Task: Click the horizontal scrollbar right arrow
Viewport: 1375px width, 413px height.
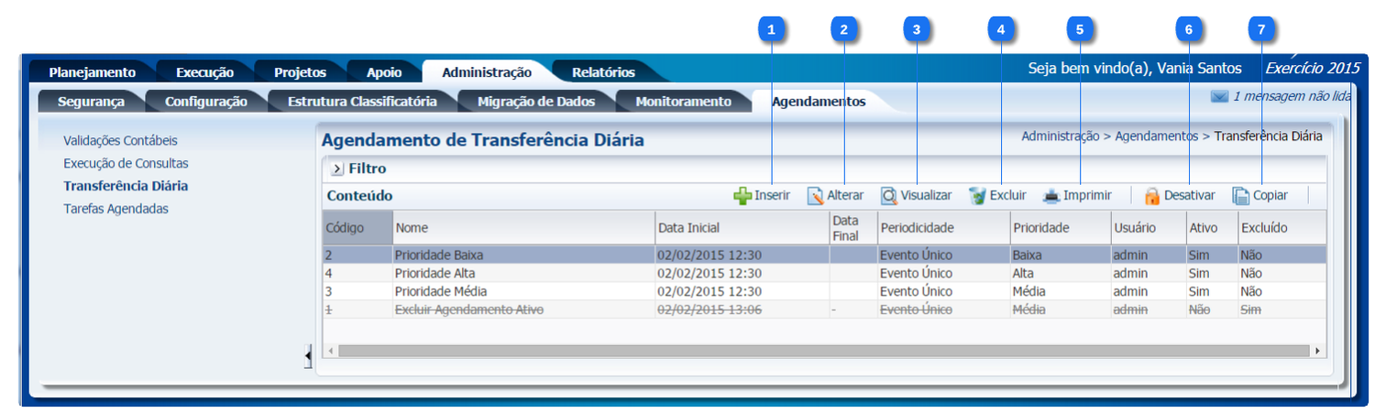Action: click(1317, 351)
